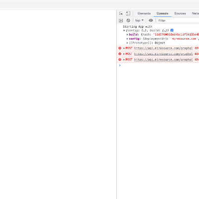Click the red error icon of first POST

(x=120, y=48)
